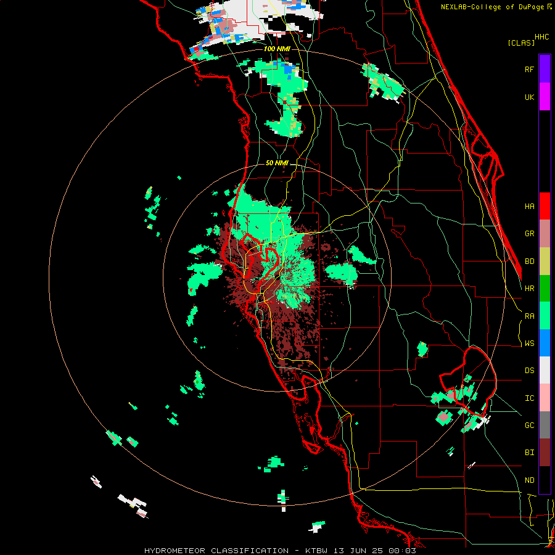555x555 pixels.
Task: Click the '[CLAS]' units label
Action: pos(521,43)
